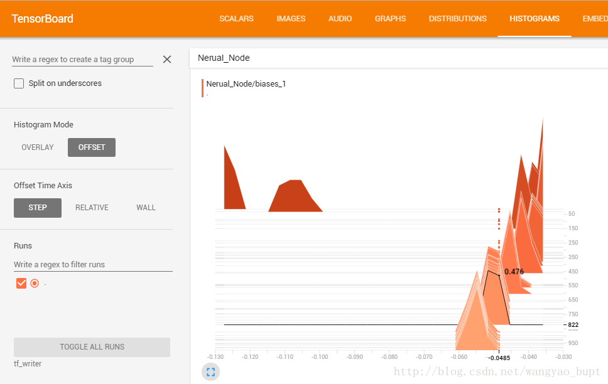608x384 pixels.
Task: Click the step 822 axis label
Action: pos(573,325)
